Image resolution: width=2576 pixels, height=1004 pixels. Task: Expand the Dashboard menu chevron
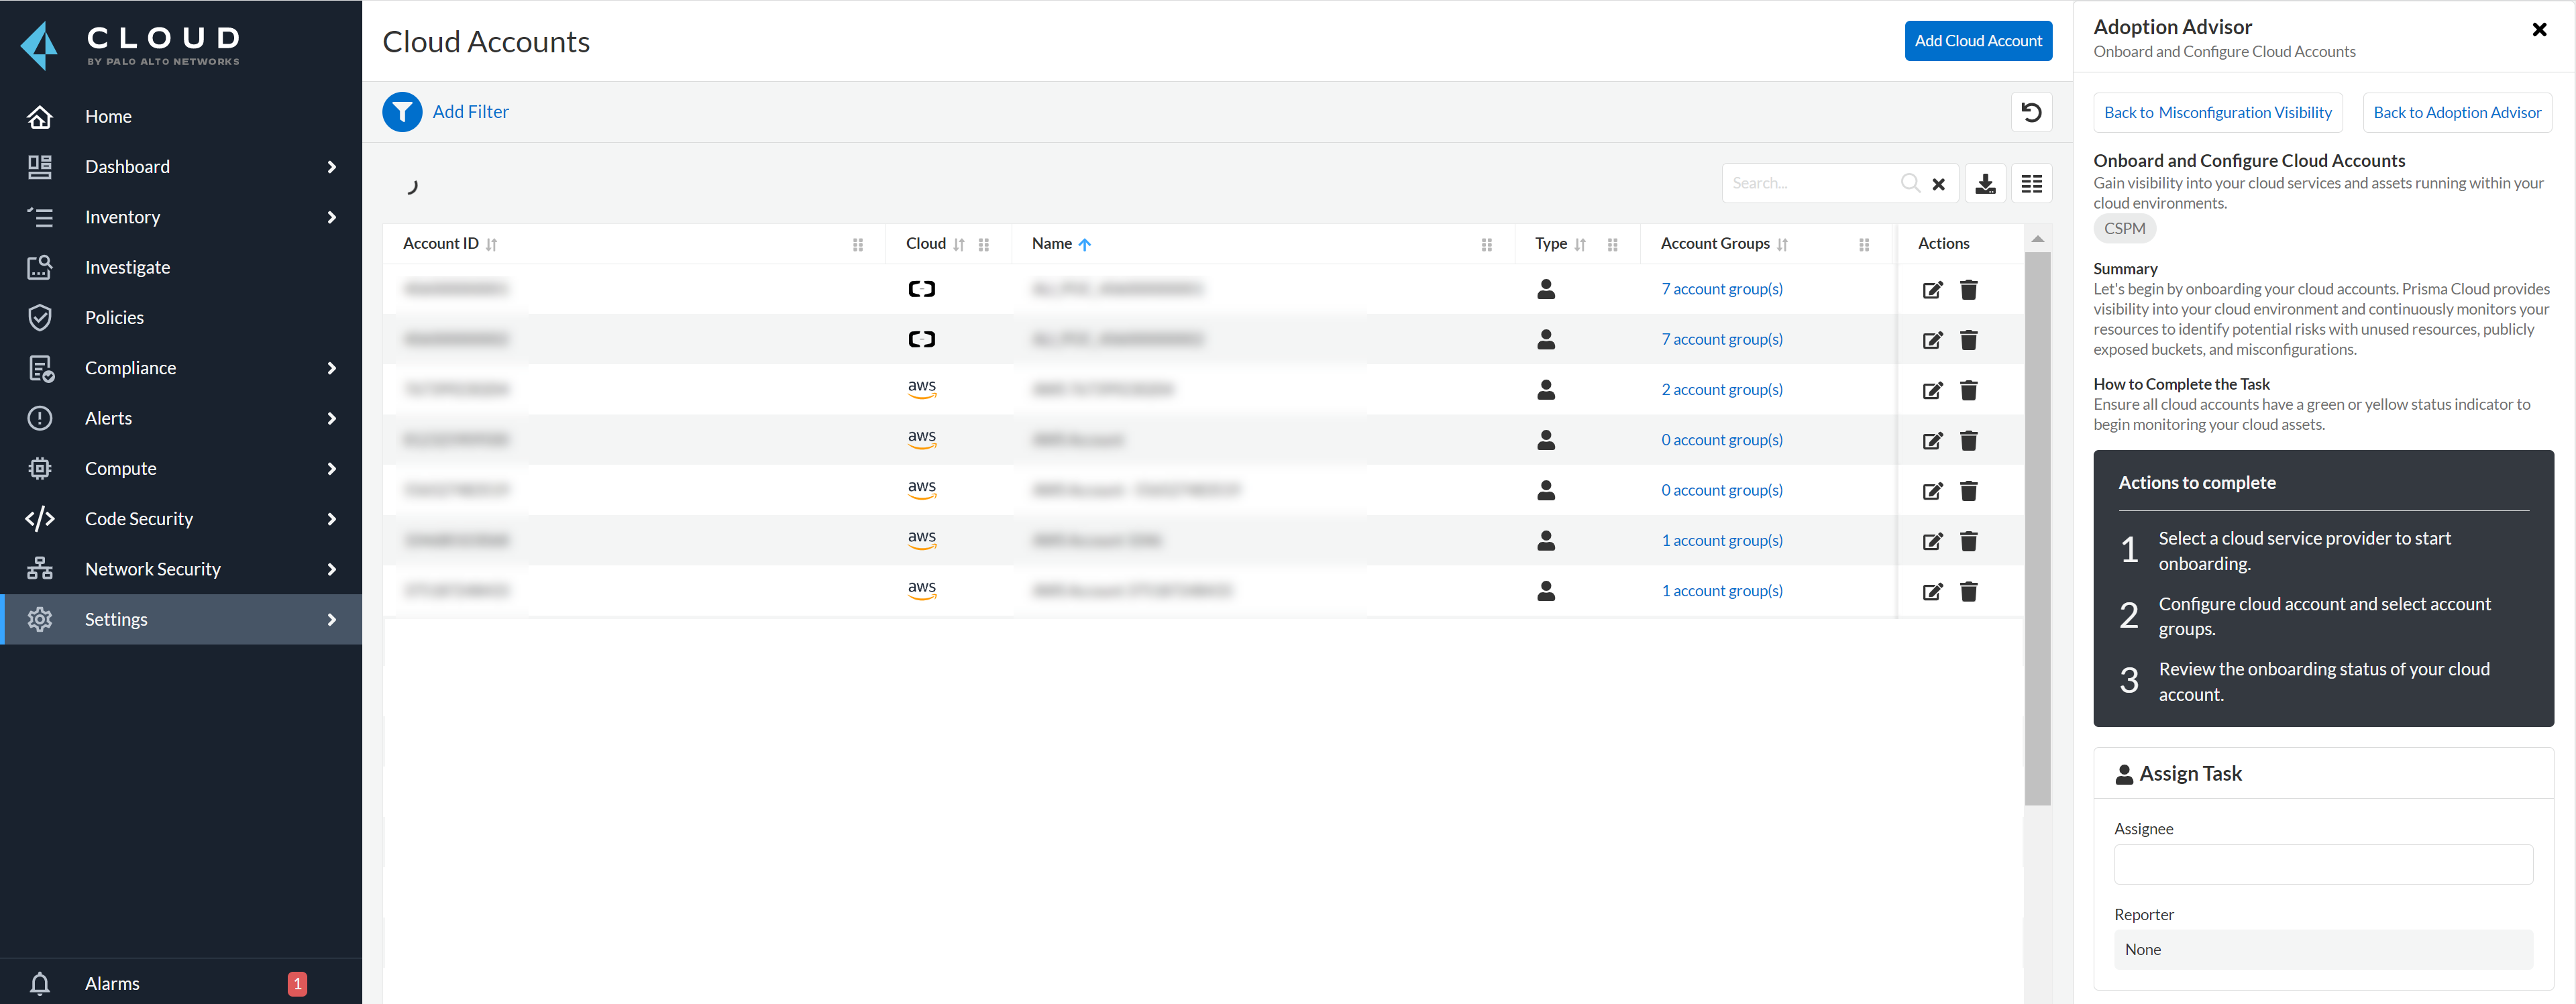point(331,167)
